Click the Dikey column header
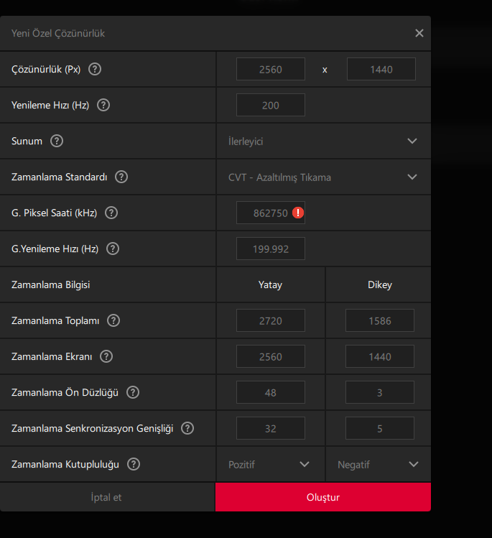 (x=380, y=284)
